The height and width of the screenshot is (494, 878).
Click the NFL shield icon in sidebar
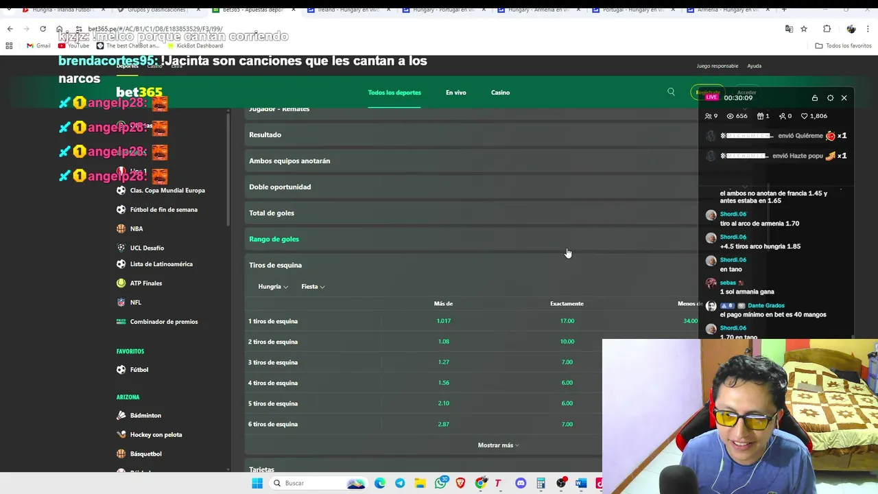(x=121, y=302)
